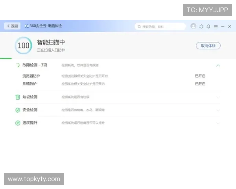Select the 速度提升 heading
Viewport: 236px width, 189px height.
click(30, 123)
